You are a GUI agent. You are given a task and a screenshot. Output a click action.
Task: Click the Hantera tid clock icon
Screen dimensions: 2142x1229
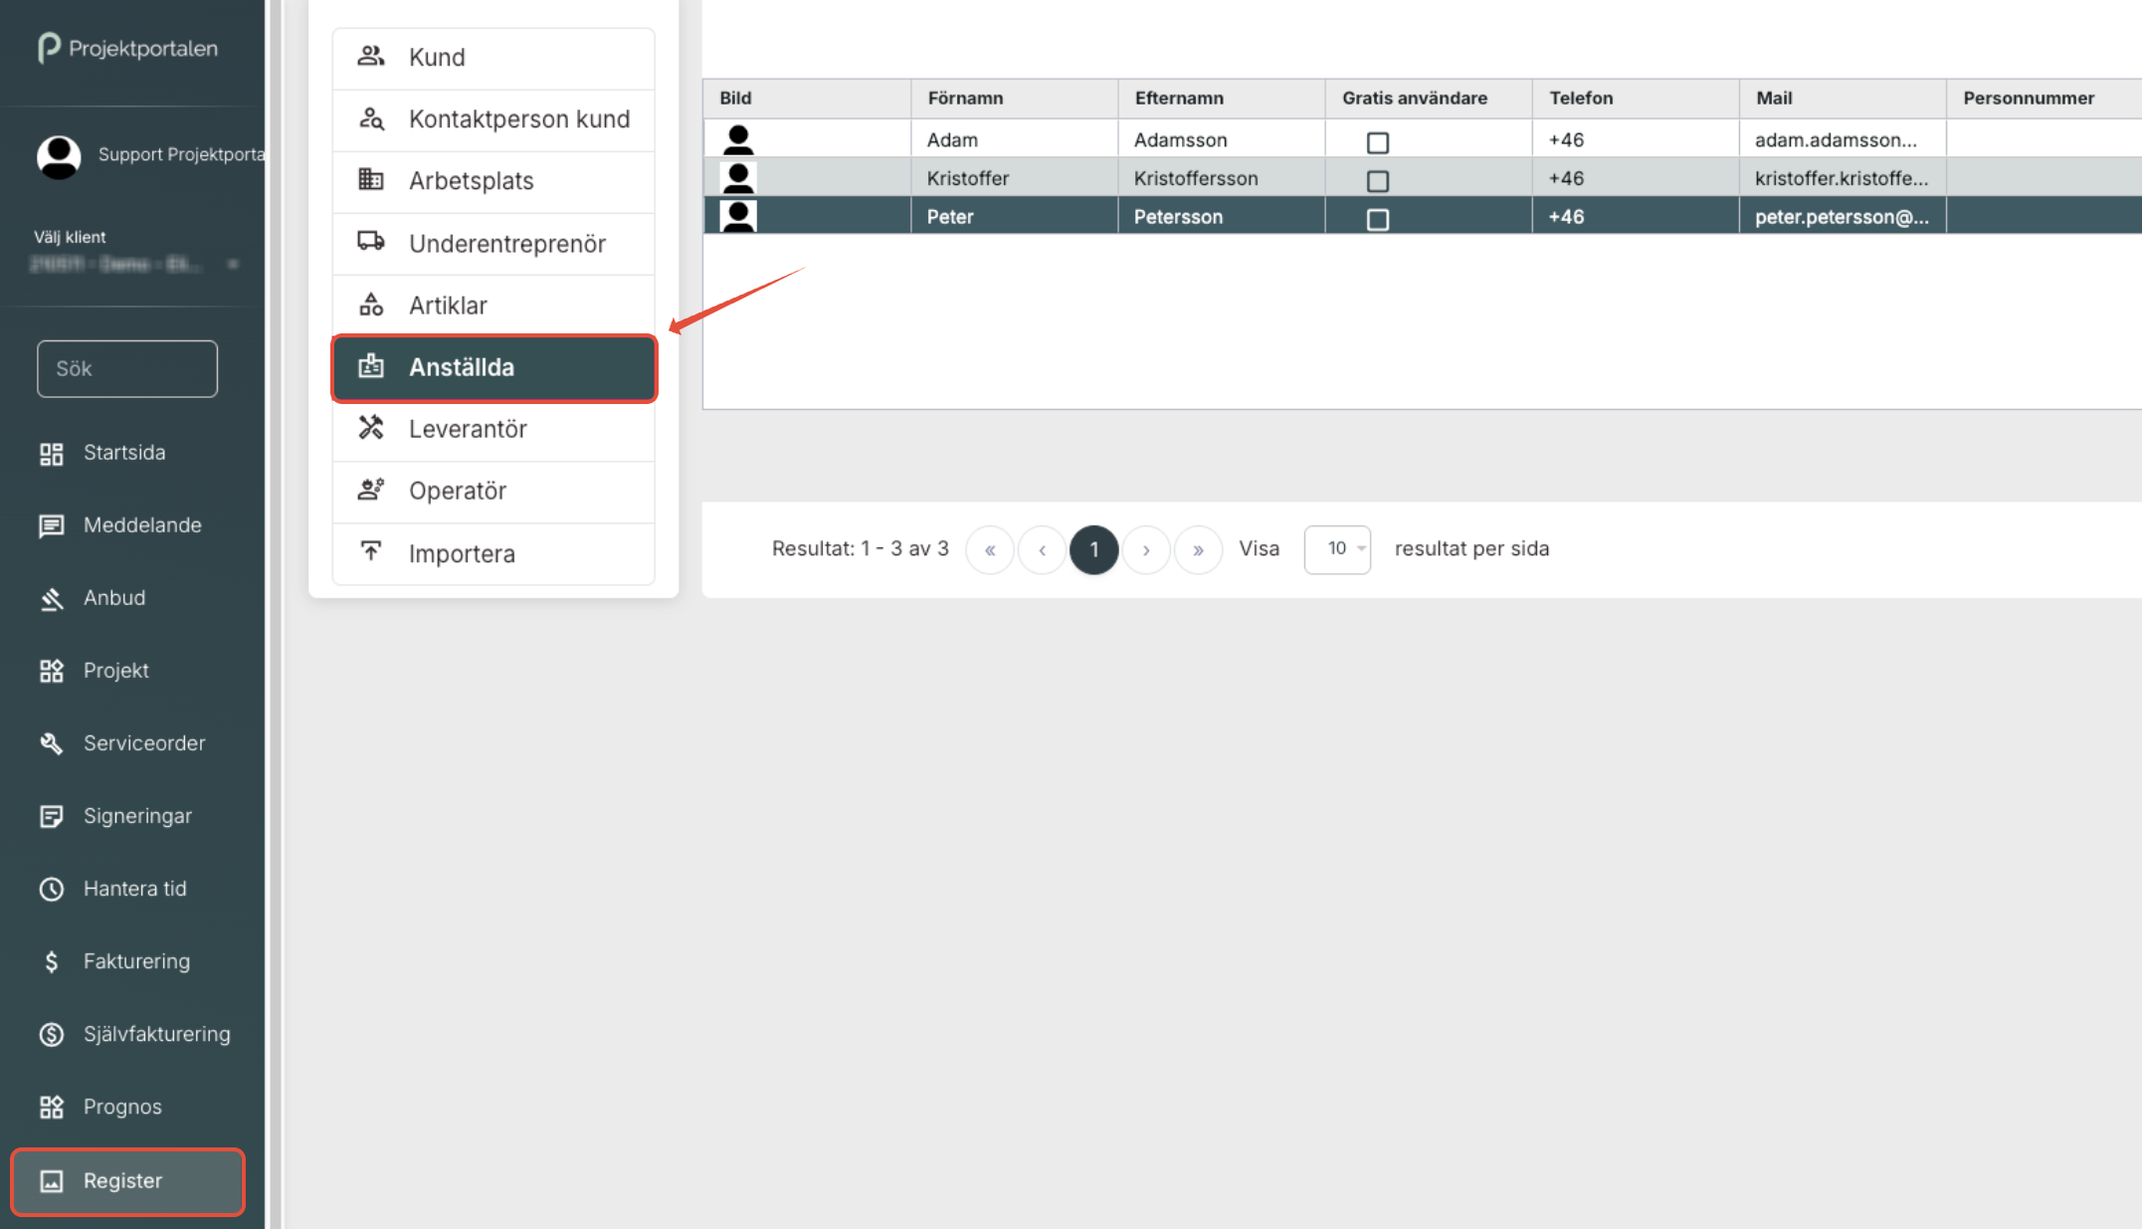52,889
